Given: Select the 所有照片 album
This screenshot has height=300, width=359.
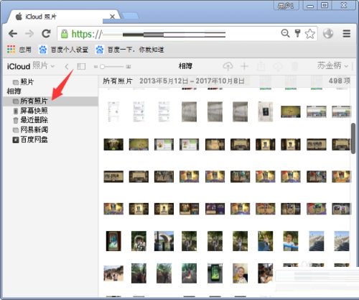Looking at the screenshot, I should (x=50, y=101).
